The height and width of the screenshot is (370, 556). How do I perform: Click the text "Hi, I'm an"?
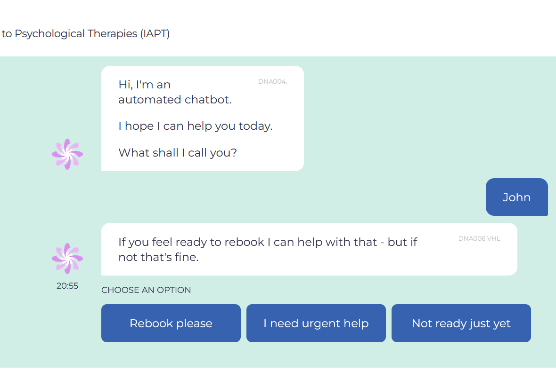pos(144,85)
